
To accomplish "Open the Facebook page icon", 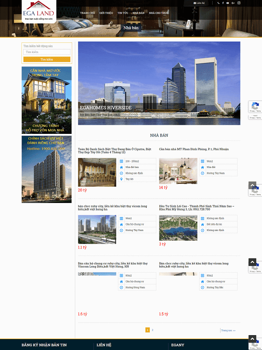I will point(223,3).
